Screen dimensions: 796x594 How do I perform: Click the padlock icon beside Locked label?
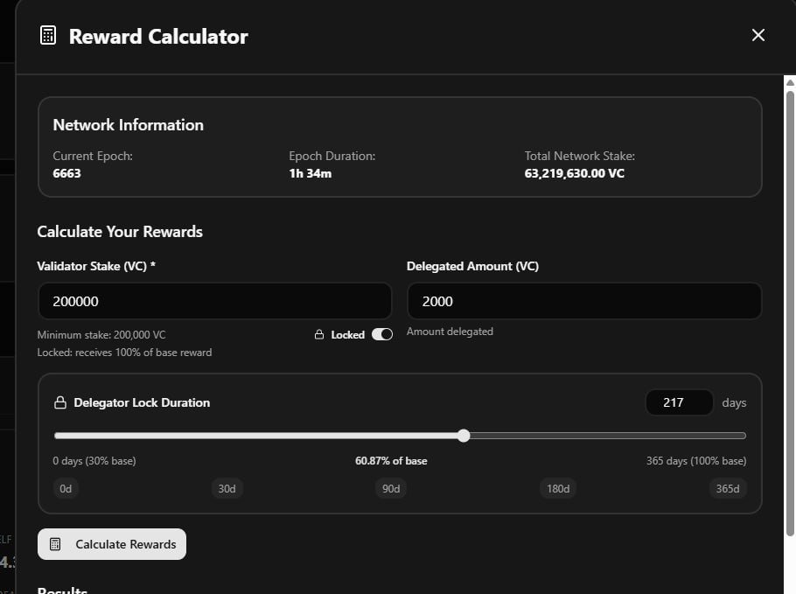pos(318,334)
